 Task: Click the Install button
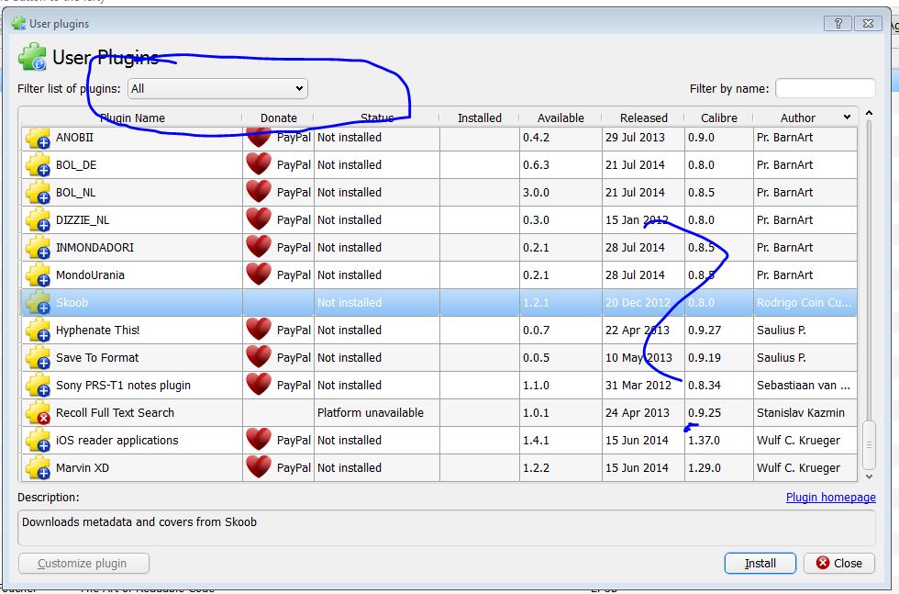pos(760,564)
